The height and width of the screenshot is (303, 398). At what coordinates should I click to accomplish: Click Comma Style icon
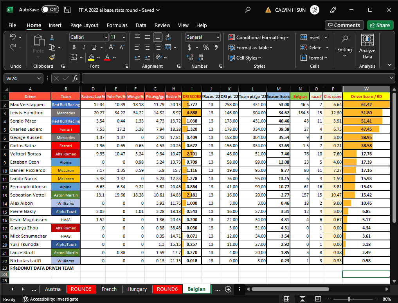click(x=216, y=47)
